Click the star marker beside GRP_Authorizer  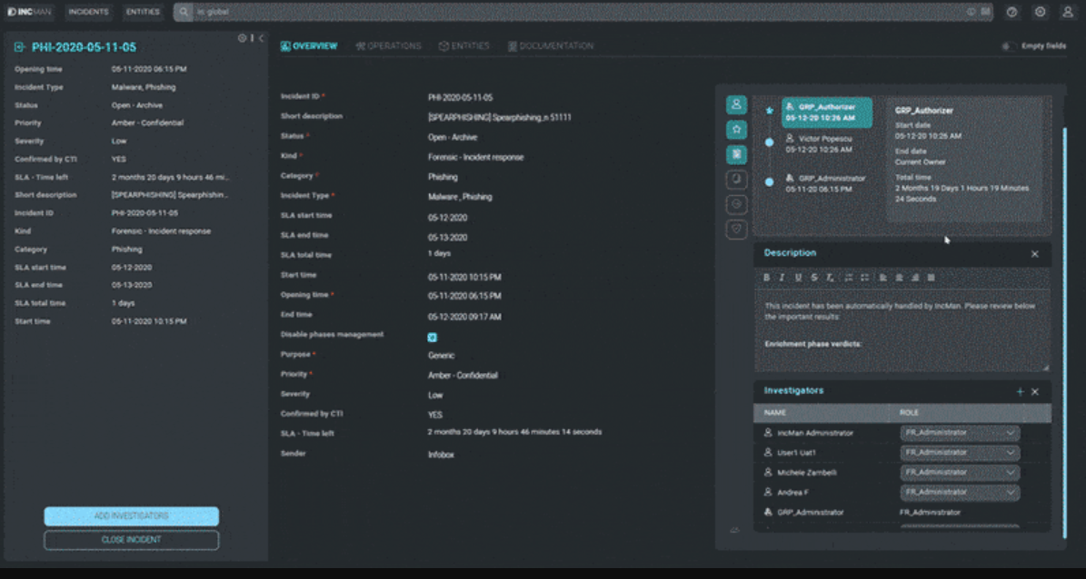click(769, 111)
